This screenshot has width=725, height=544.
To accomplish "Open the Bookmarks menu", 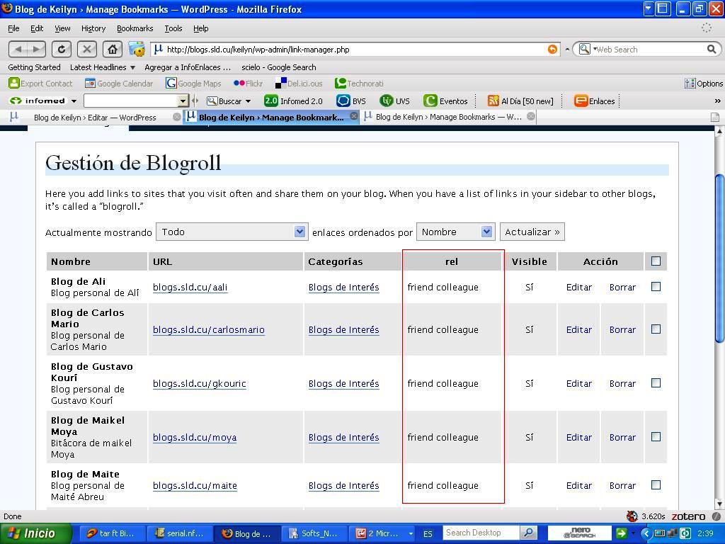I will pos(135,28).
